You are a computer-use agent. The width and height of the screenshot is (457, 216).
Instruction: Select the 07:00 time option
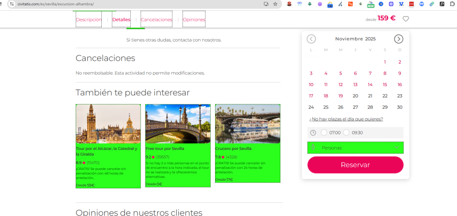pyautogui.click(x=324, y=133)
